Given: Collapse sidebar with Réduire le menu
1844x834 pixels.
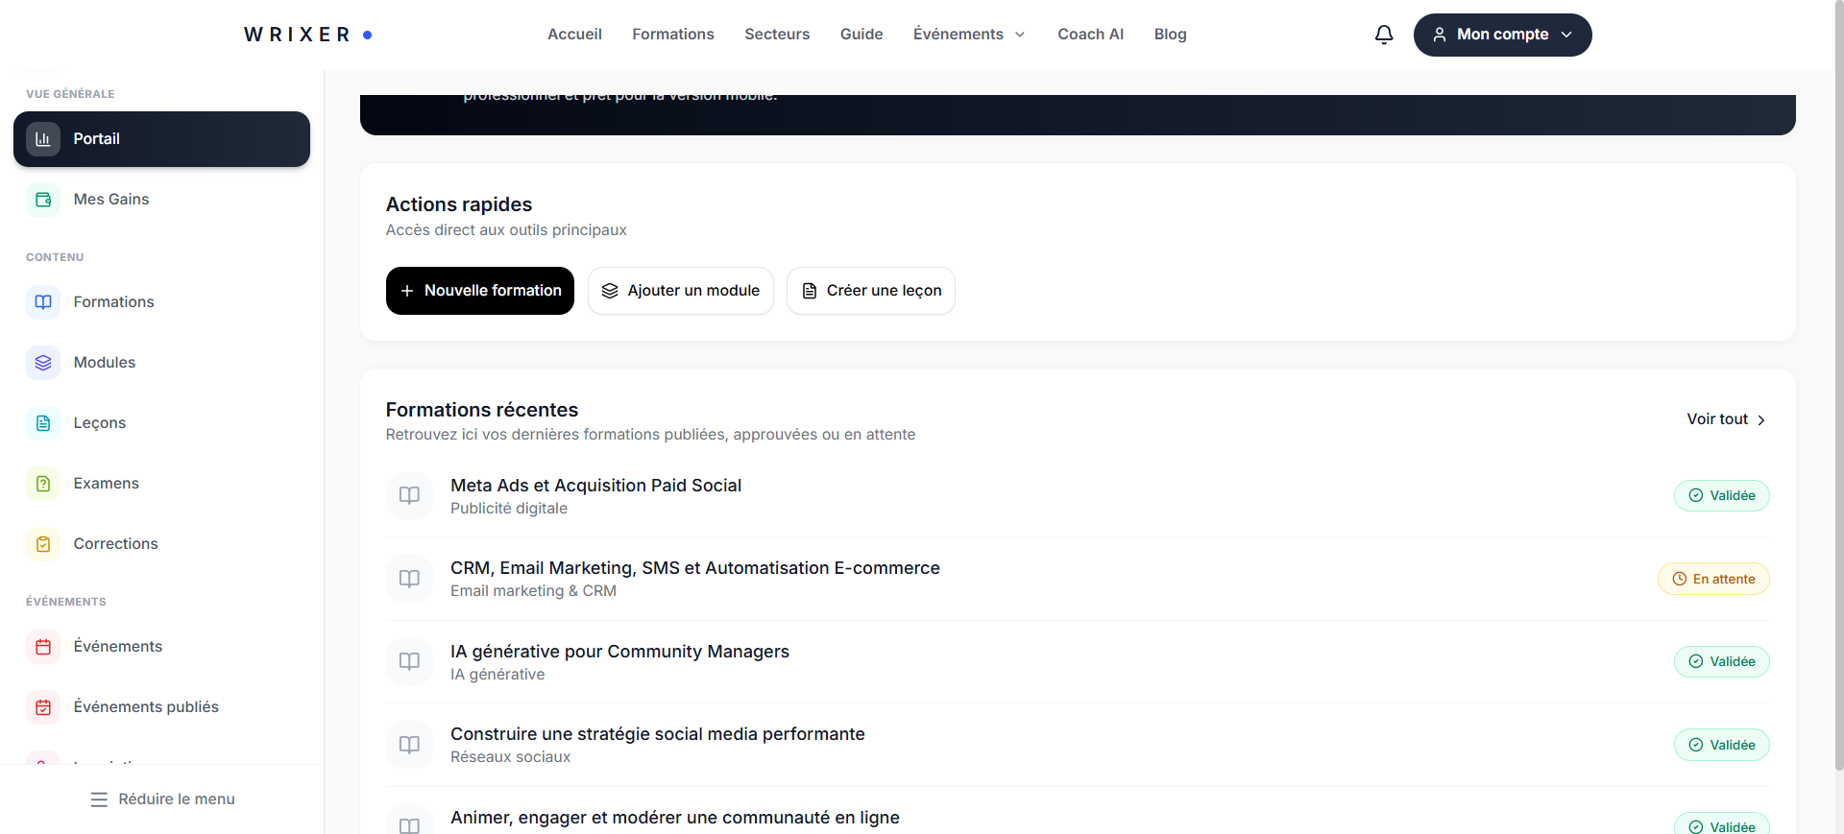Looking at the screenshot, I should pos(162,799).
